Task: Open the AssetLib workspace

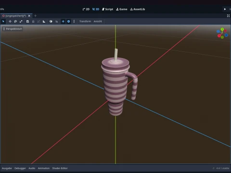Action: (138, 9)
